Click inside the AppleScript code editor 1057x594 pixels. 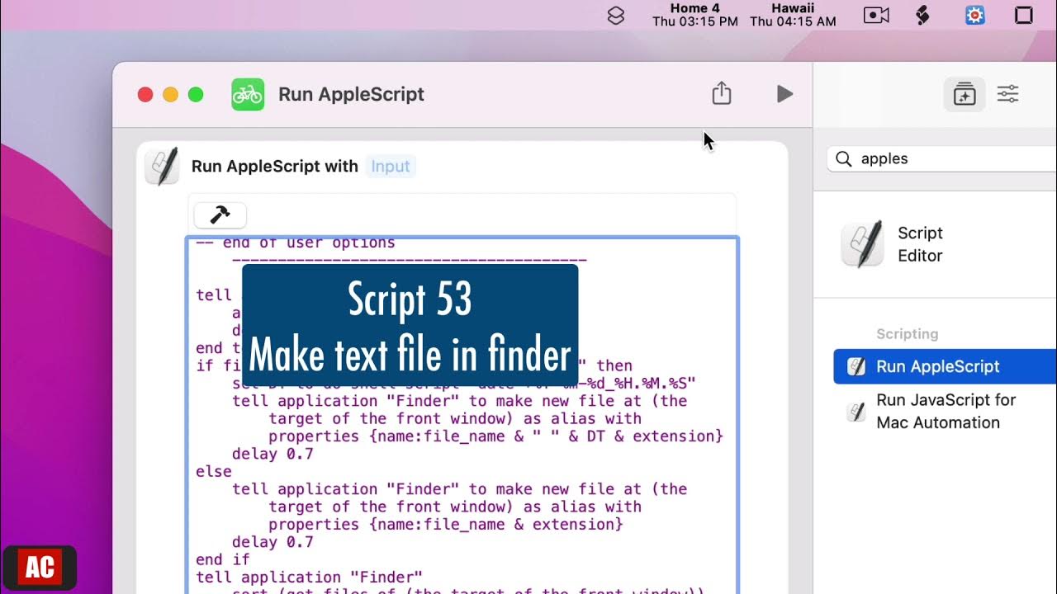(x=462, y=415)
